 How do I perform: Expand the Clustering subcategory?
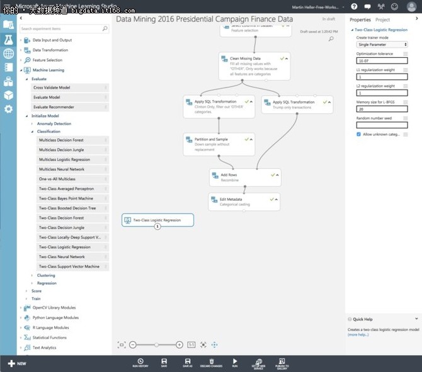click(32, 276)
